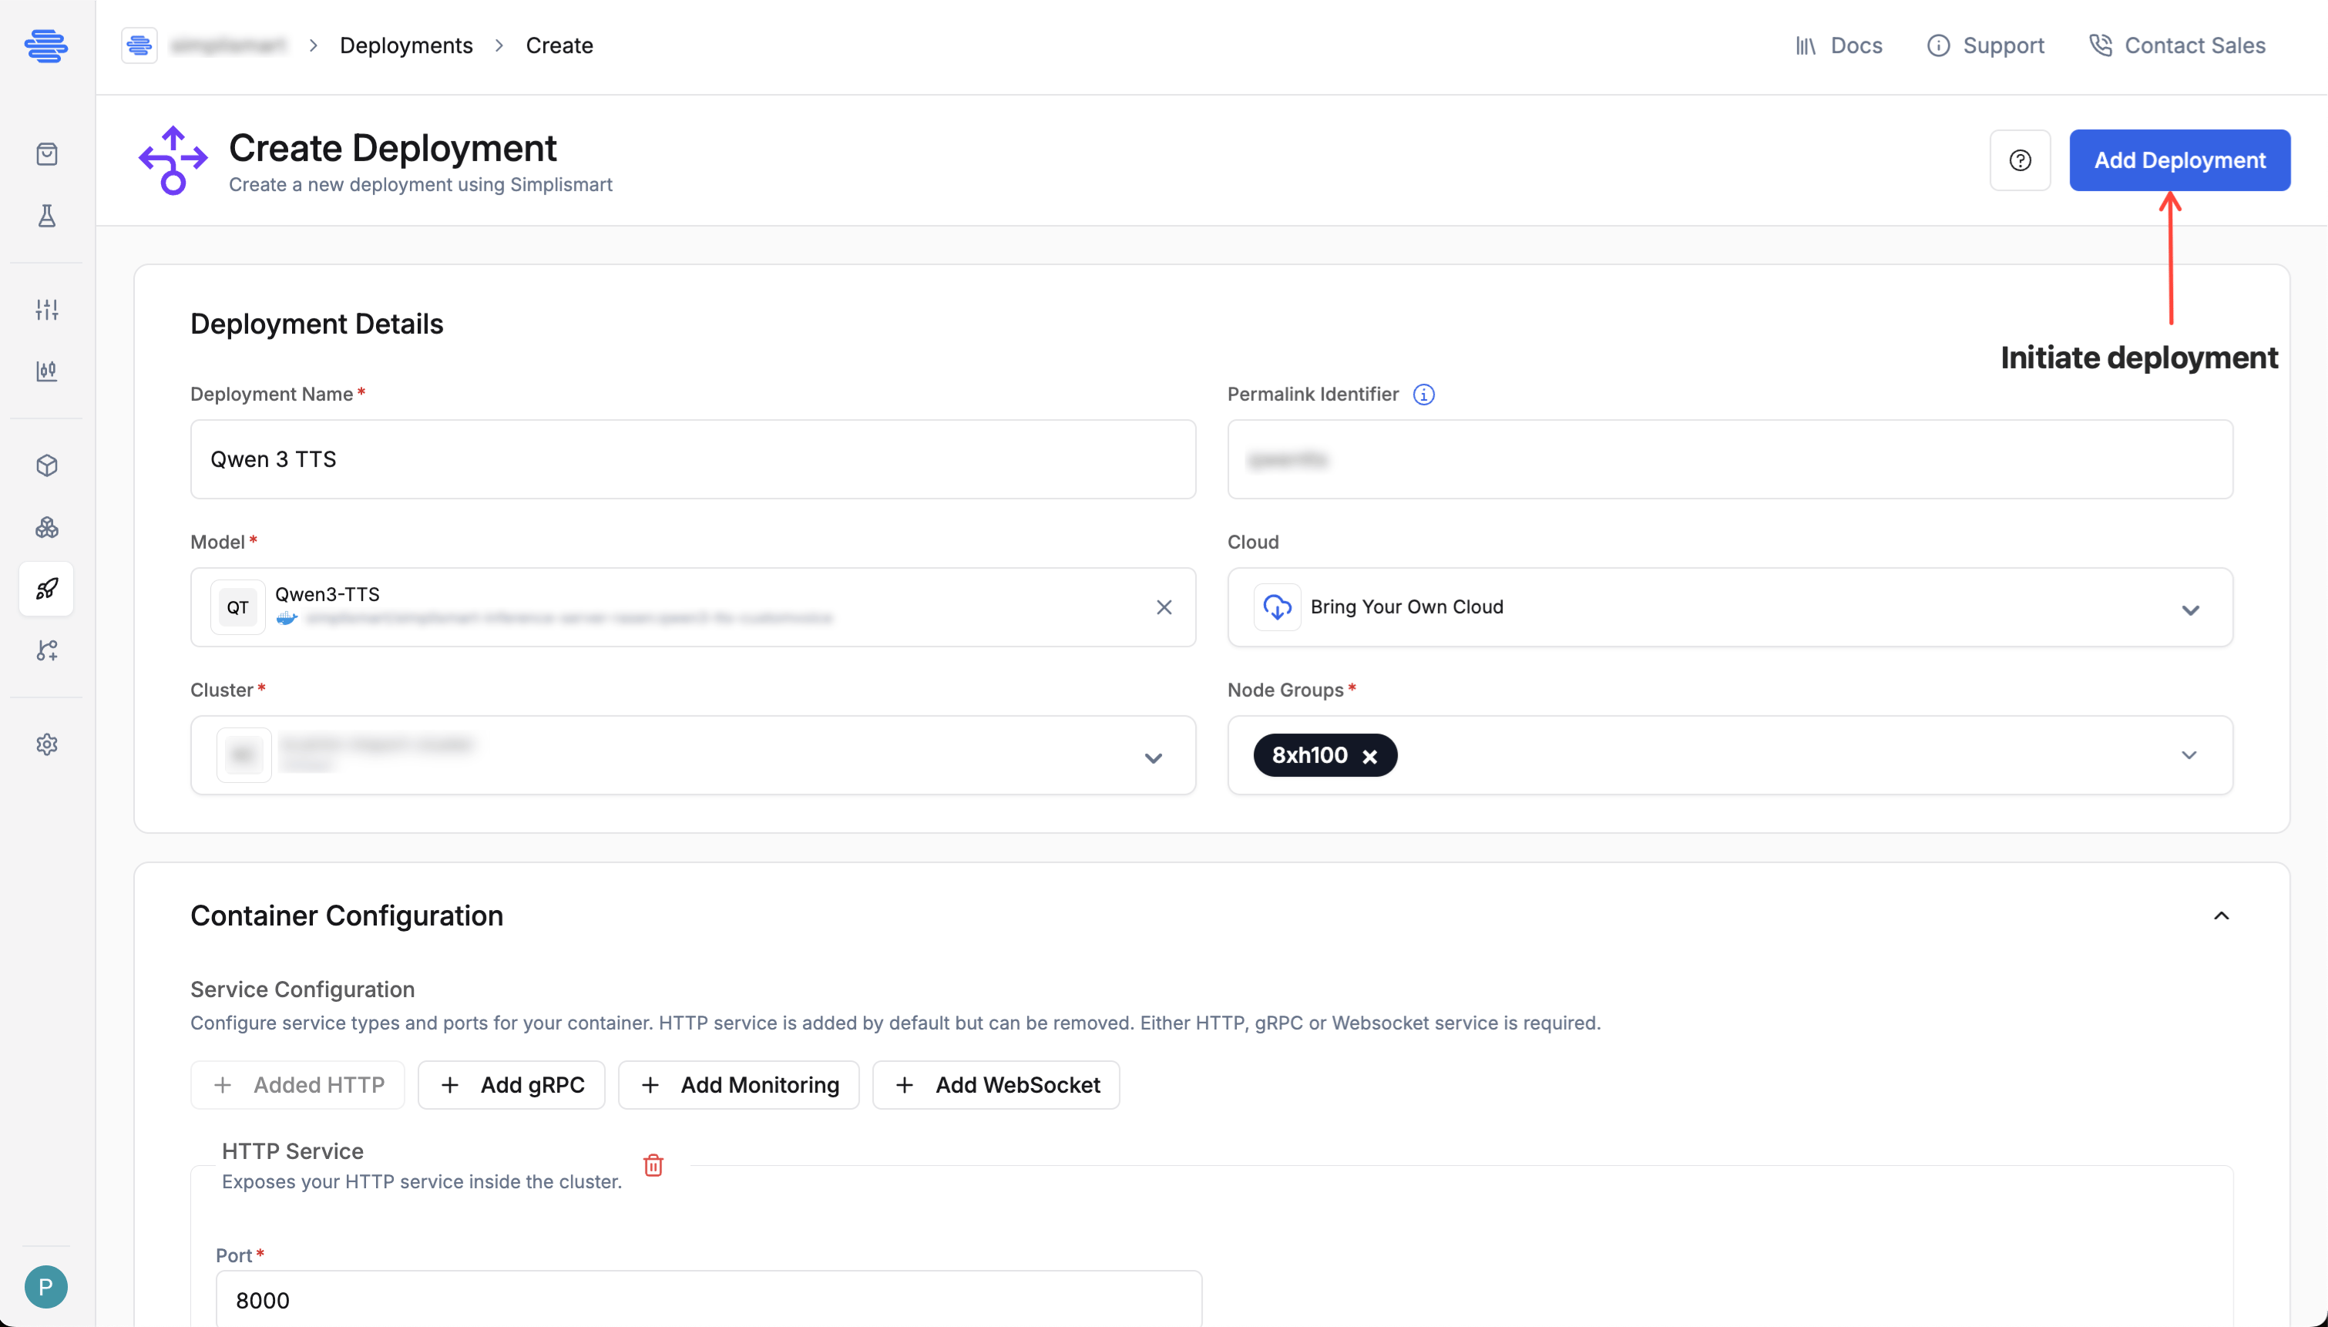Click the Add WebSocket button
The width and height of the screenshot is (2328, 1327).
(x=996, y=1084)
